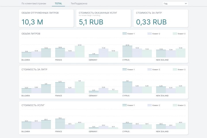The image size is (207, 138).
Task: Select the TOTAL tab
Action: pos(58,3)
